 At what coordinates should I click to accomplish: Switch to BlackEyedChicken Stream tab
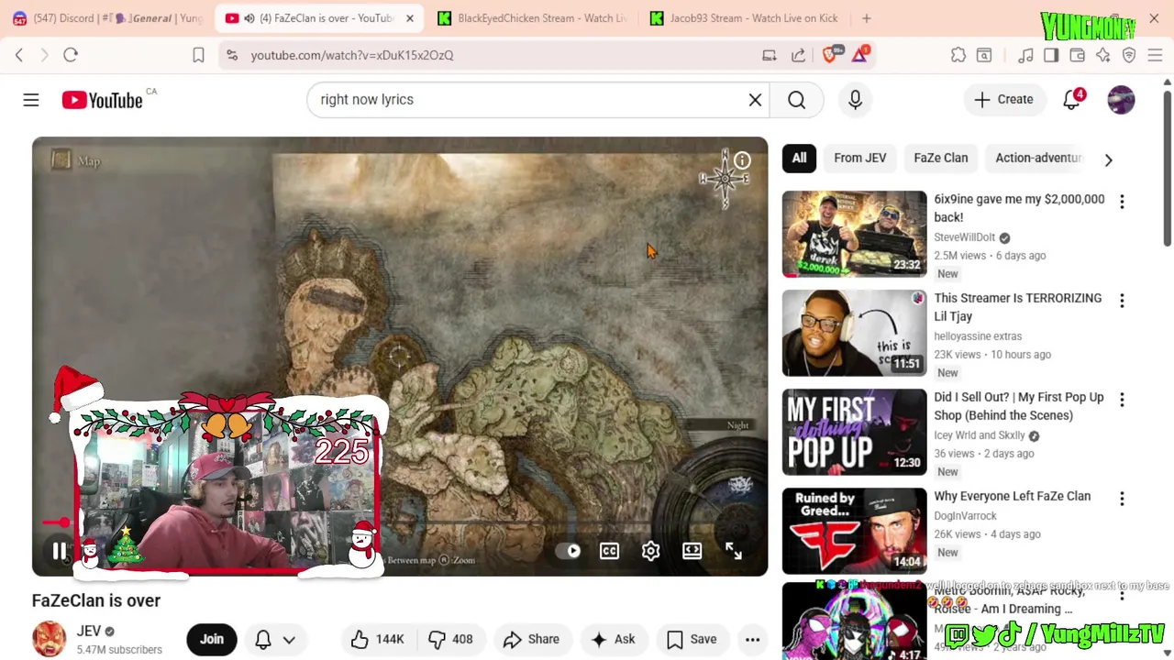point(532,18)
